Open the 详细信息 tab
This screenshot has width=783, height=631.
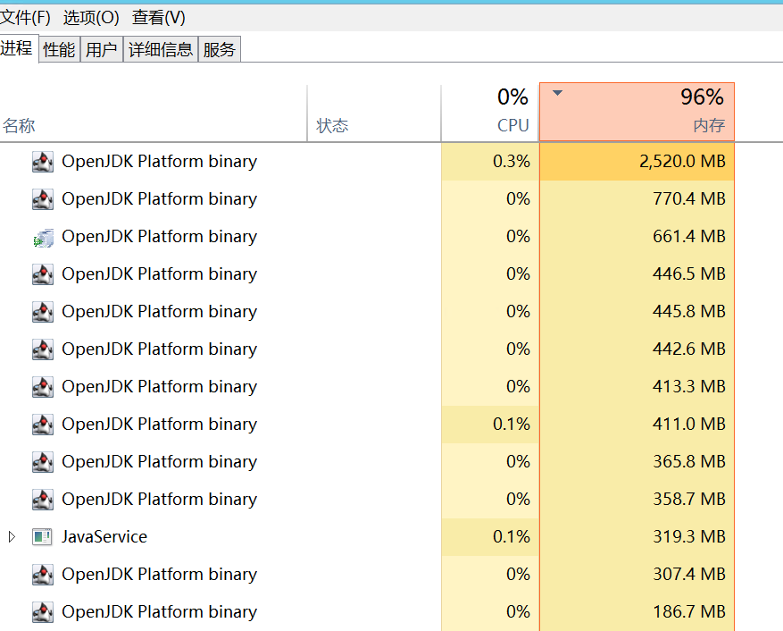pos(161,49)
